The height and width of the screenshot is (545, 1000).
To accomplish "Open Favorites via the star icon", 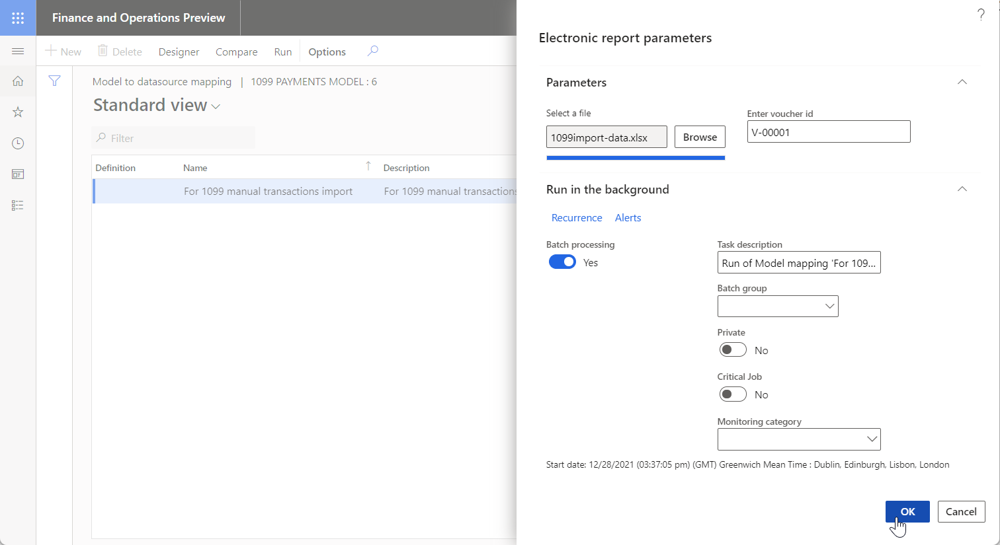I will click(18, 112).
